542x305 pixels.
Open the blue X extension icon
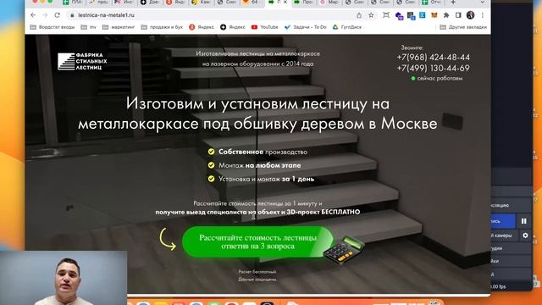[x=423, y=15]
